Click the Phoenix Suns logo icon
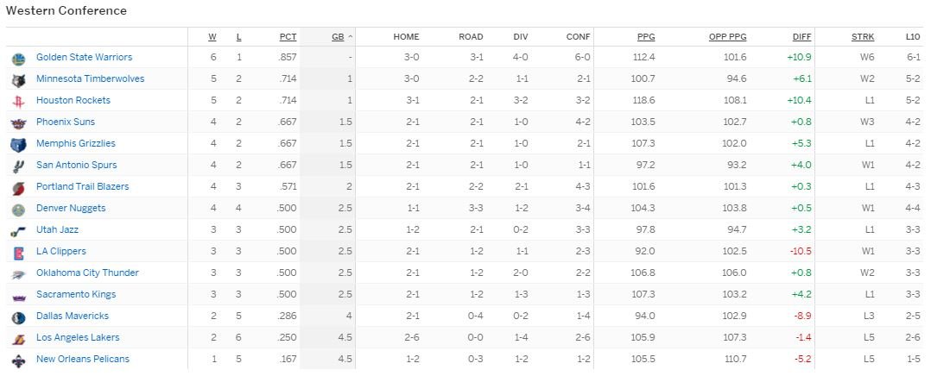The height and width of the screenshot is (376, 931). (x=19, y=123)
